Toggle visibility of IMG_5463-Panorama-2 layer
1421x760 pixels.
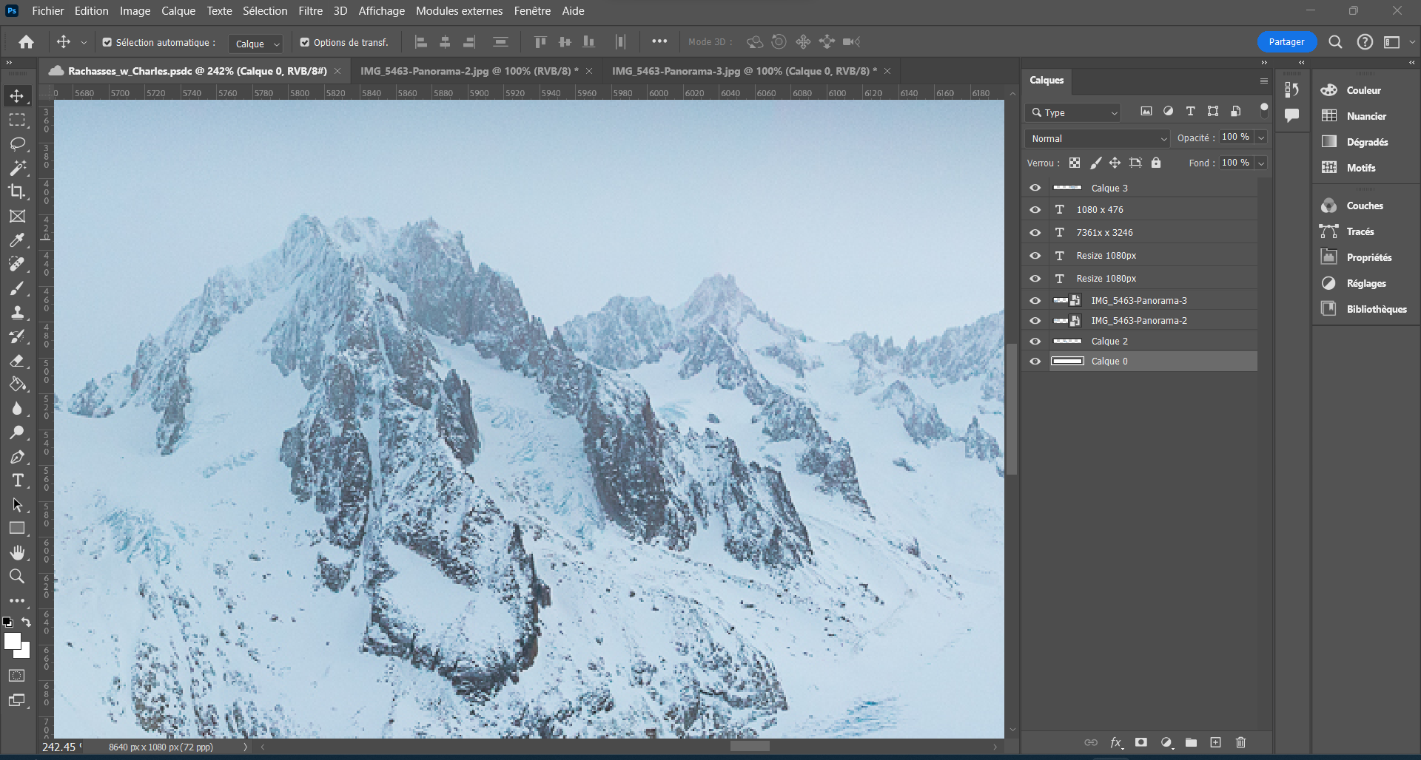tap(1035, 320)
